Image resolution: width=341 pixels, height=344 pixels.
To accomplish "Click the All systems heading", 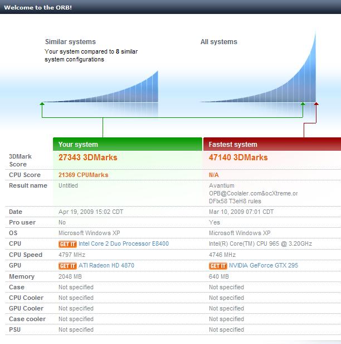I will click(x=219, y=42).
